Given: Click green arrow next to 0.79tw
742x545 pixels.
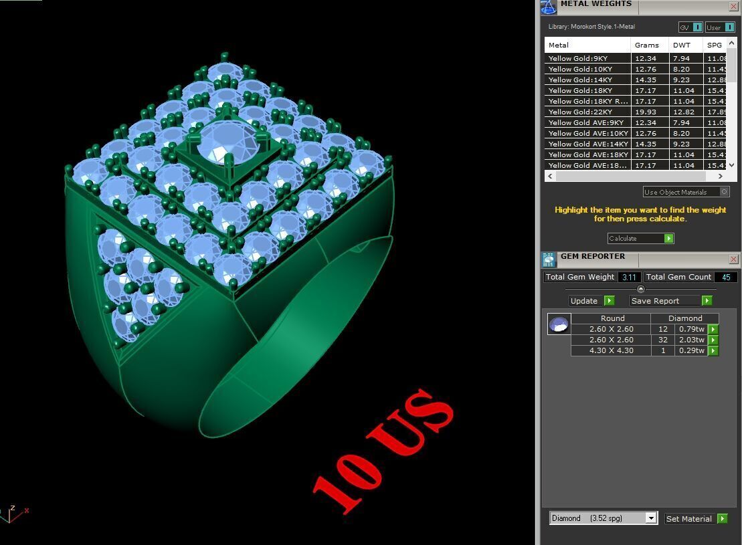Looking at the screenshot, I should click(x=713, y=329).
